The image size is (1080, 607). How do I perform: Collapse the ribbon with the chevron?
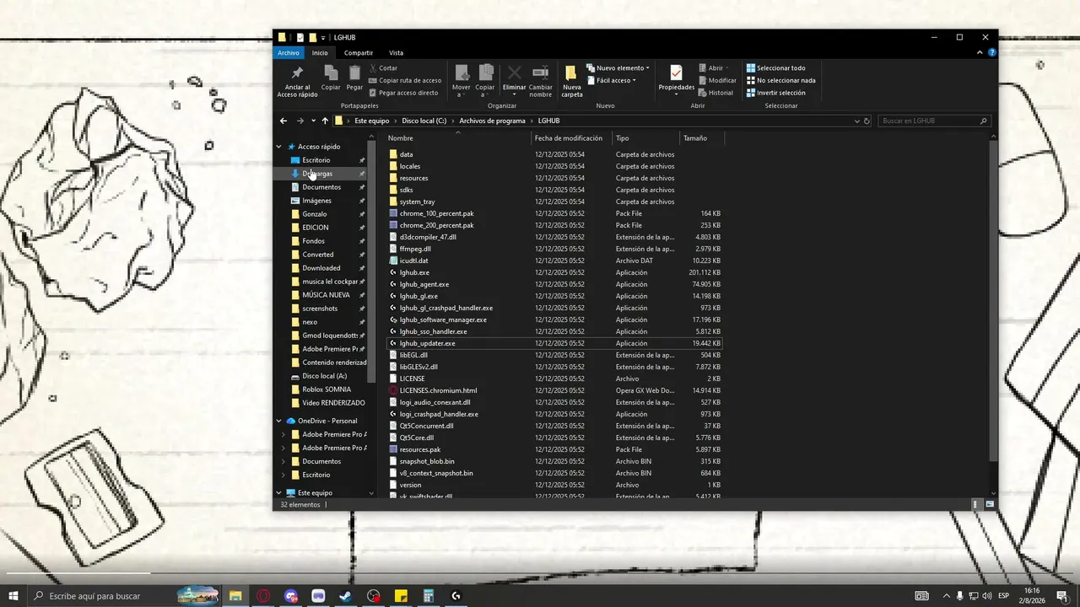point(980,52)
